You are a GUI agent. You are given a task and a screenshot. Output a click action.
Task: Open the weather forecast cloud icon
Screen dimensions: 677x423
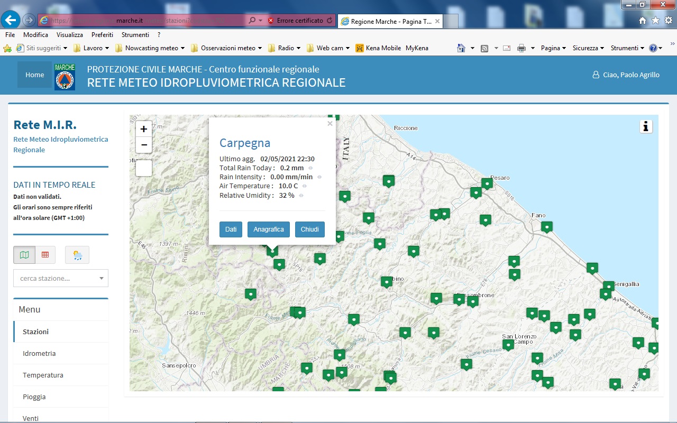pos(77,255)
